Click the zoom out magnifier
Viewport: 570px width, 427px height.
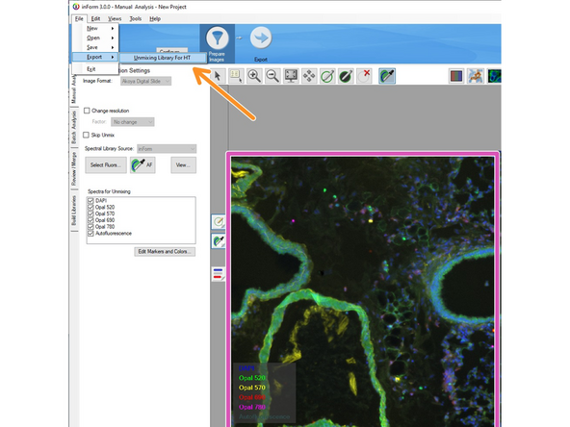click(x=272, y=76)
